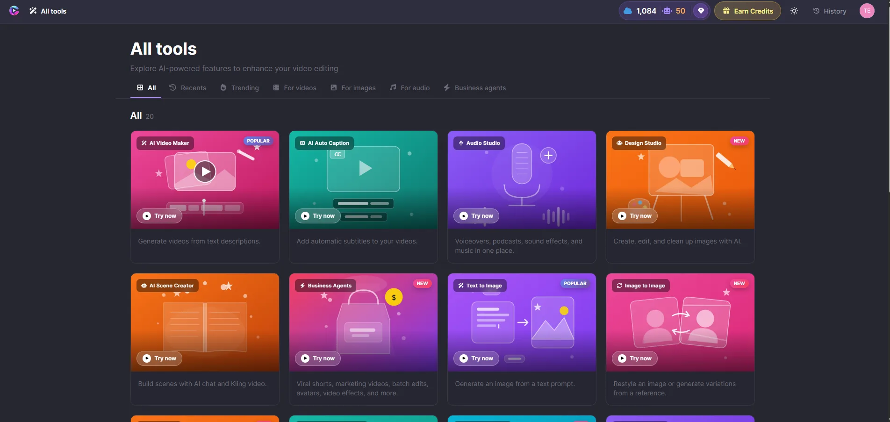Image resolution: width=890 pixels, height=422 pixels.
Task: Open History from the top bar
Action: click(830, 11)
